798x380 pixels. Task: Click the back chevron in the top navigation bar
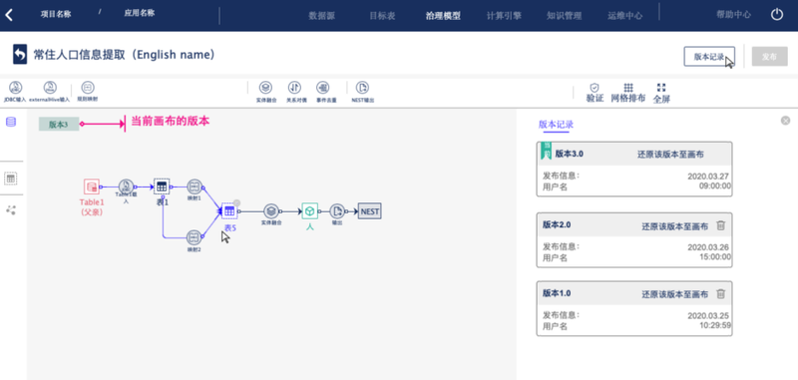9,15
